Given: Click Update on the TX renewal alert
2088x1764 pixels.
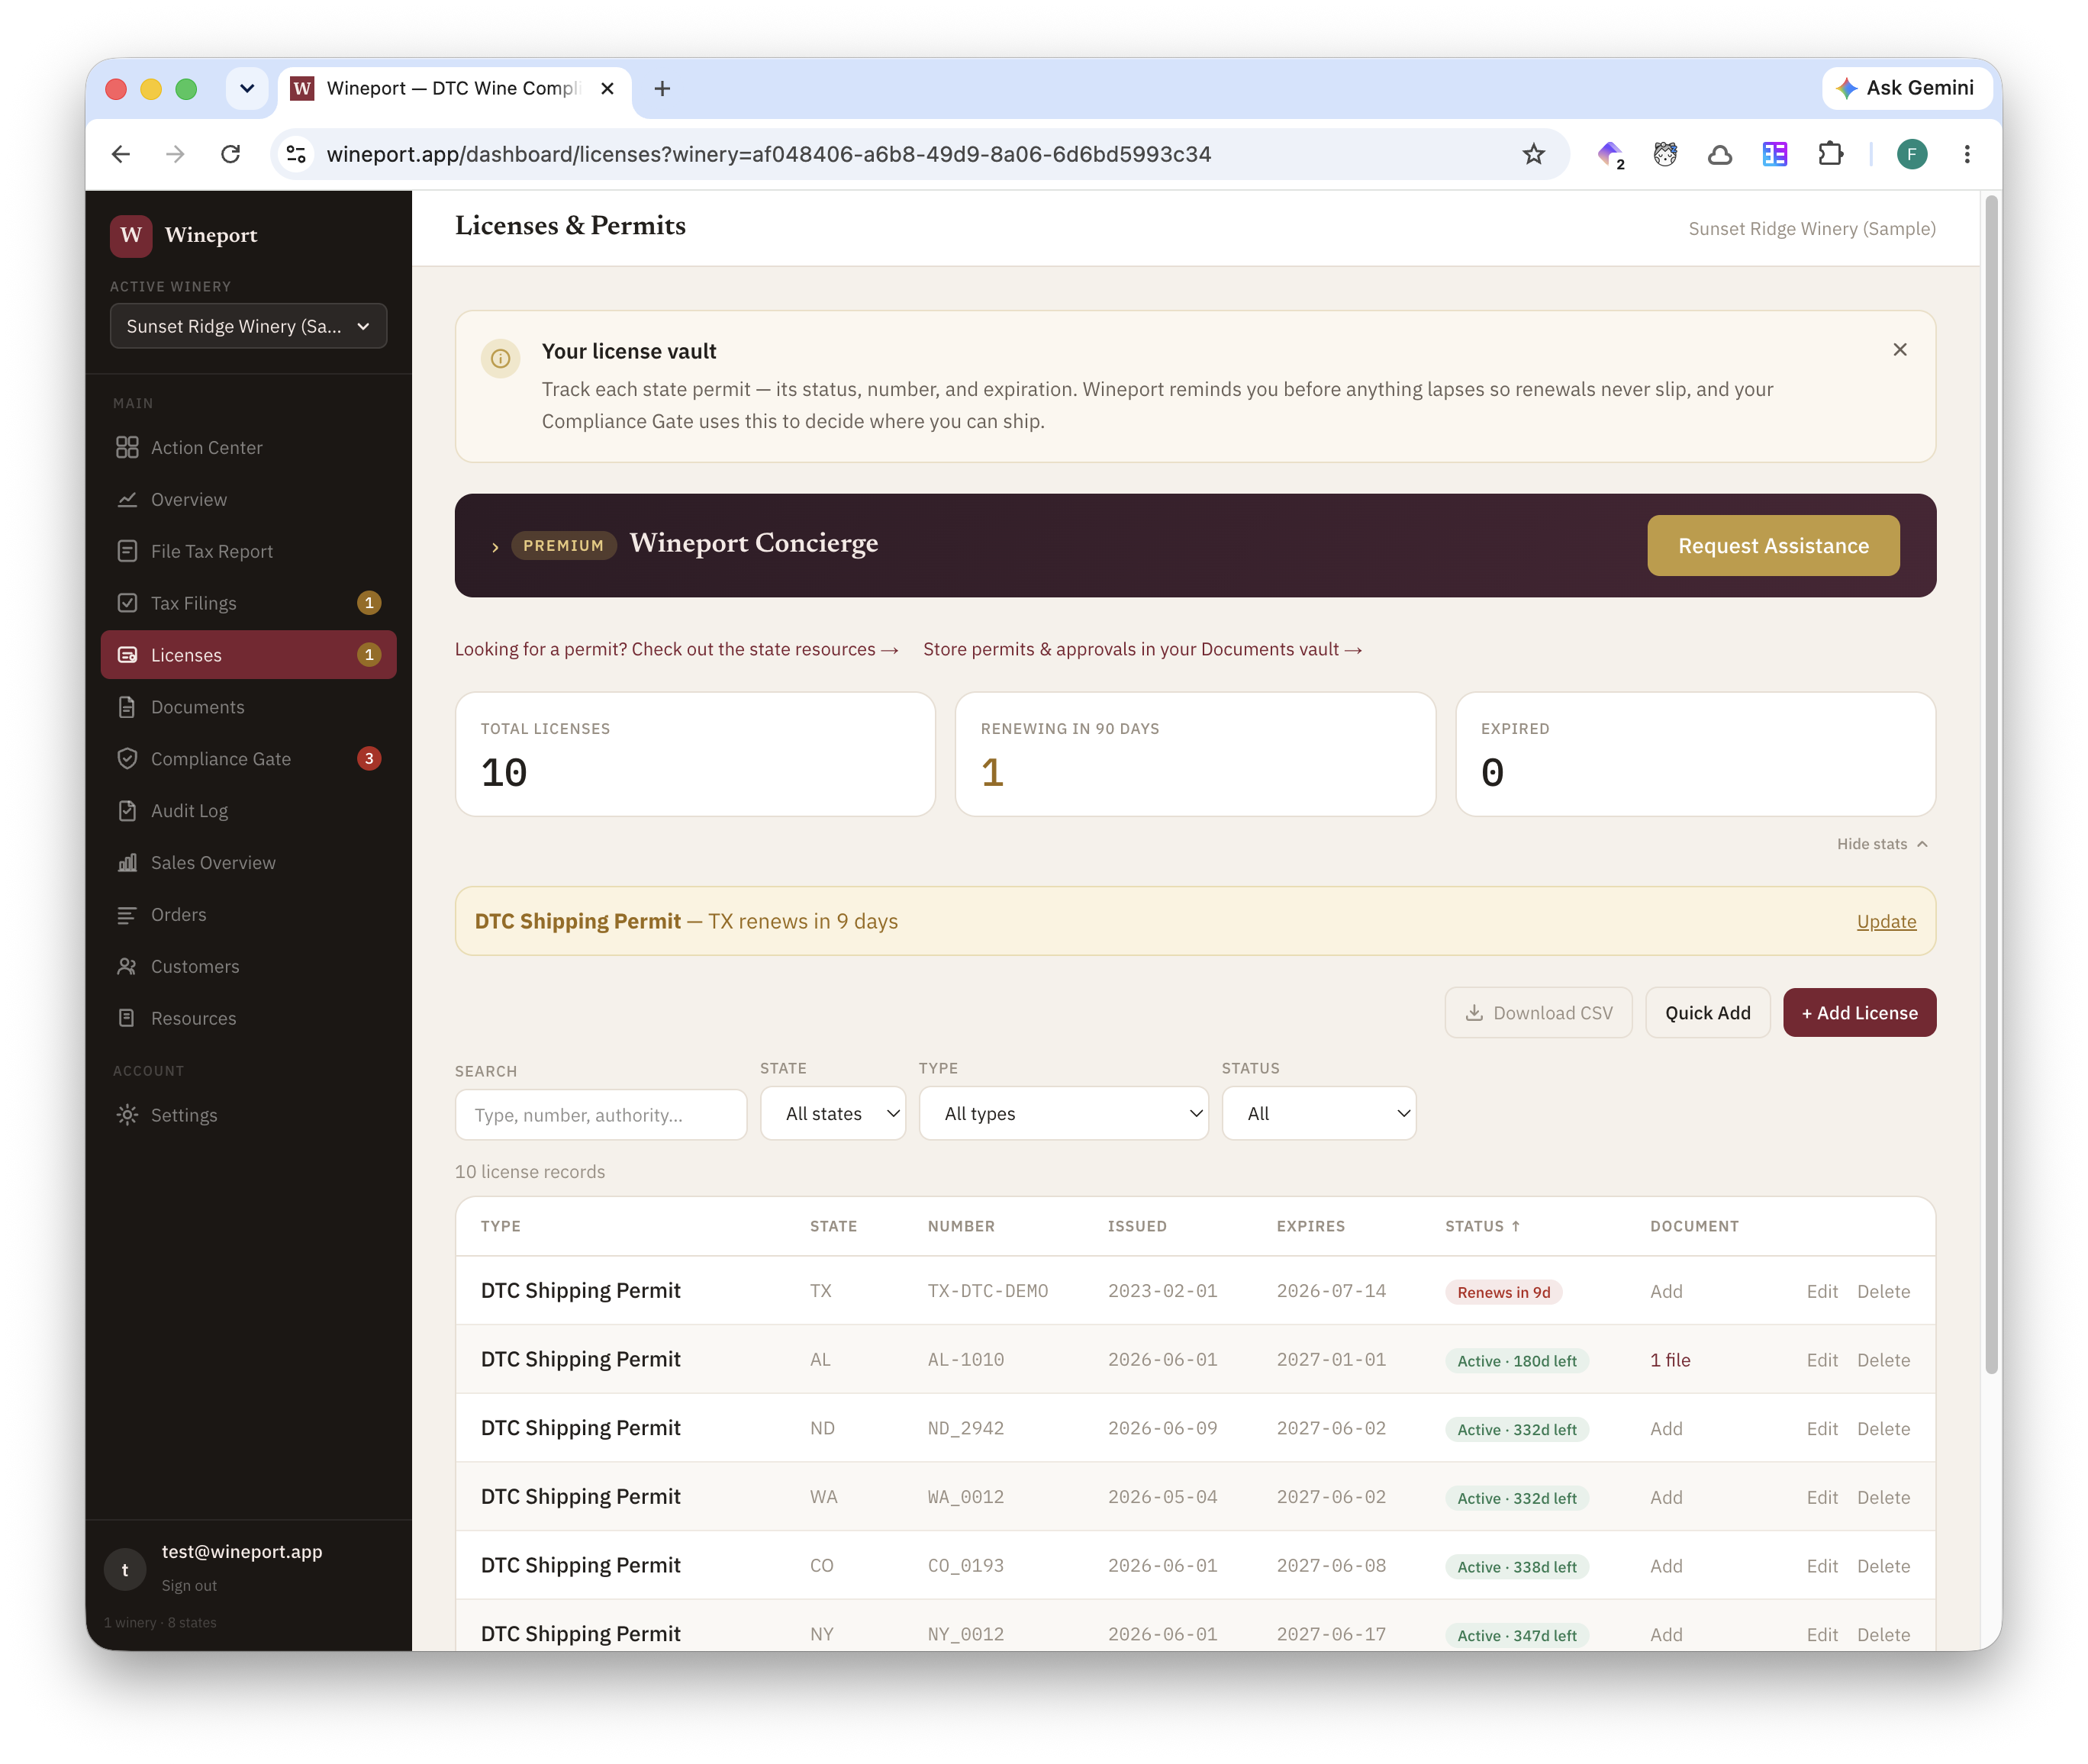Looking at the screenshot, I should tap(1886, 921).
